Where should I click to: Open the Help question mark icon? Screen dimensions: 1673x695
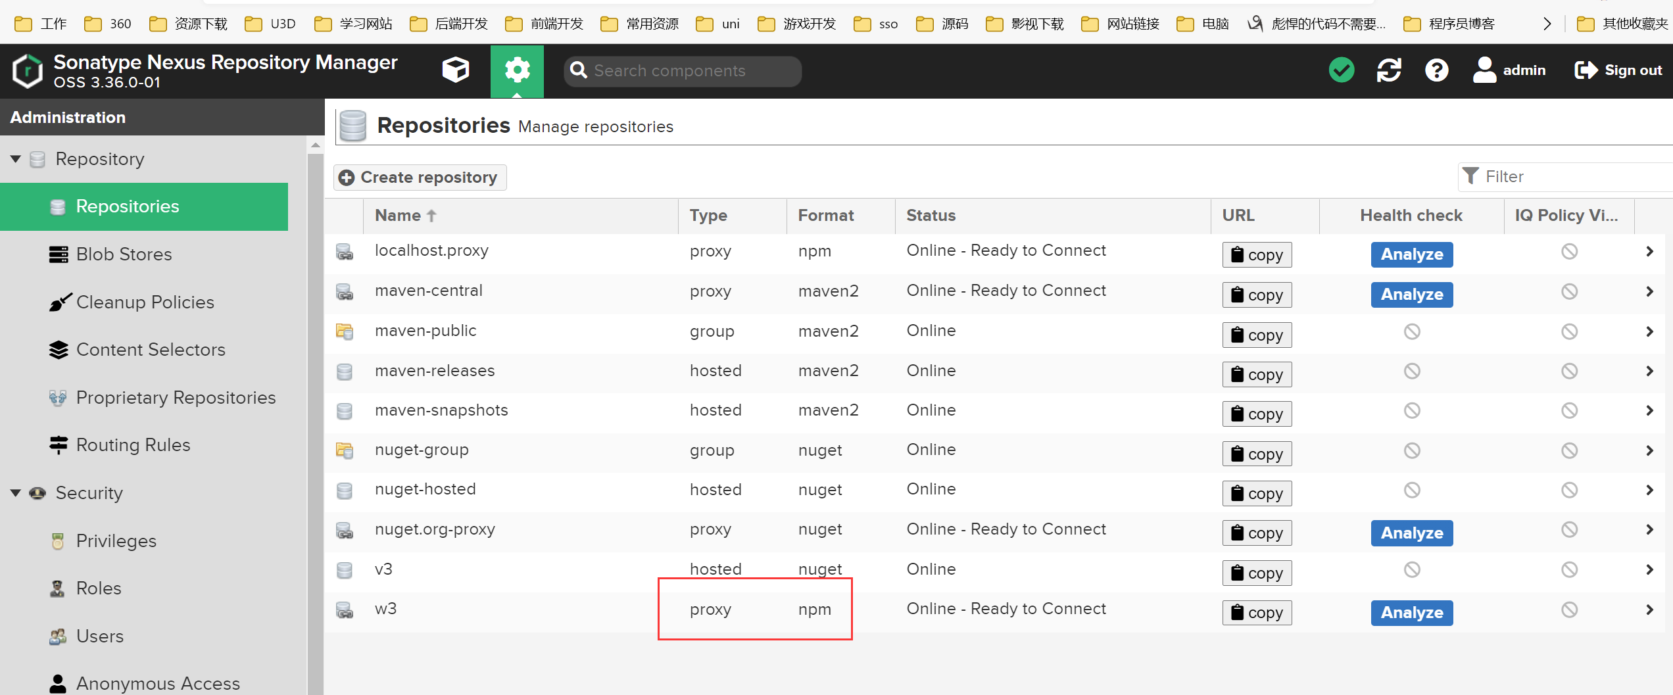coord(1437,70)
